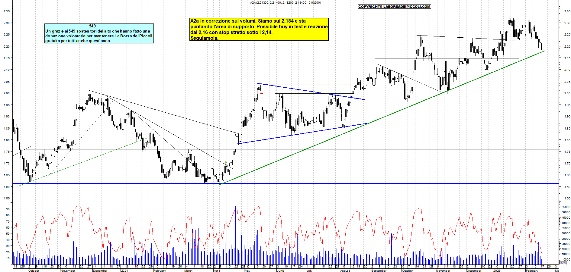Click the A2A chart title with price values
This screenshot has width=571, height=272.
[x=285, y=2]
